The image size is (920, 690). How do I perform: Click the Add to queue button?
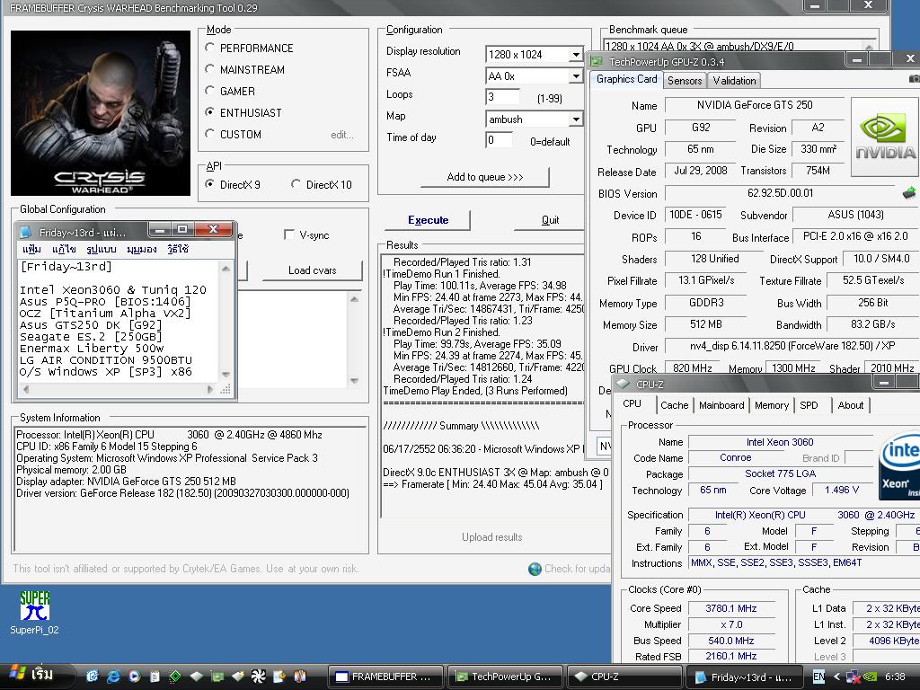click(484, 177)
